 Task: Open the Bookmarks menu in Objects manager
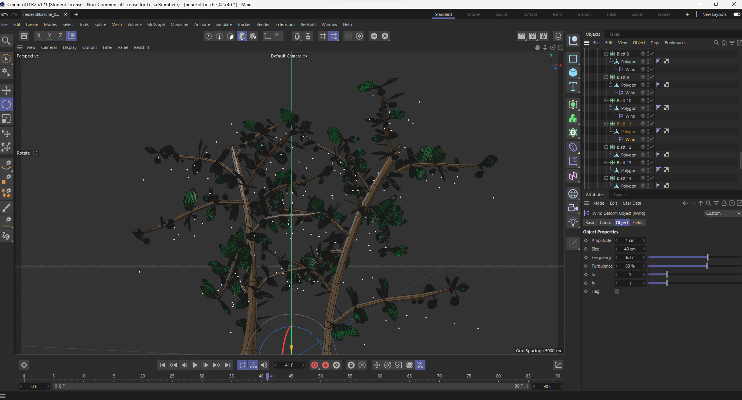[675, 43]
